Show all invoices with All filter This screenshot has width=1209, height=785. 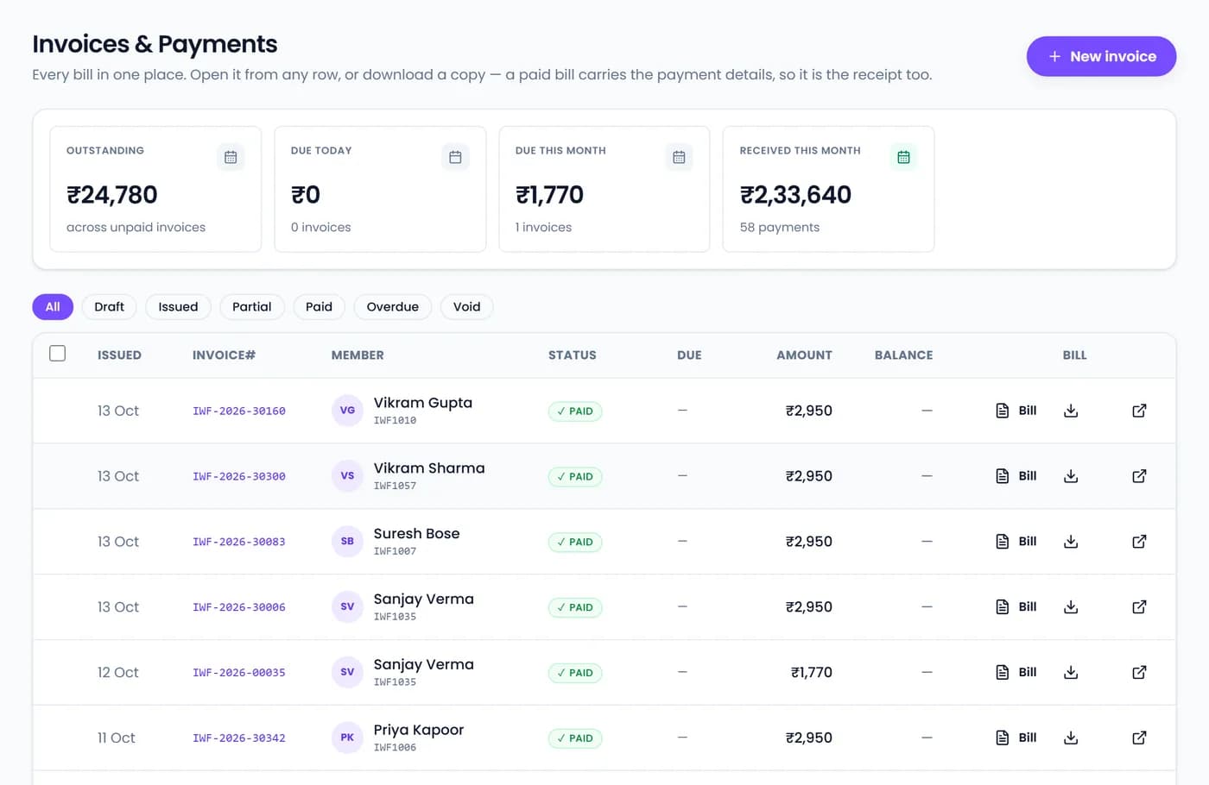[x=53, y=307]
